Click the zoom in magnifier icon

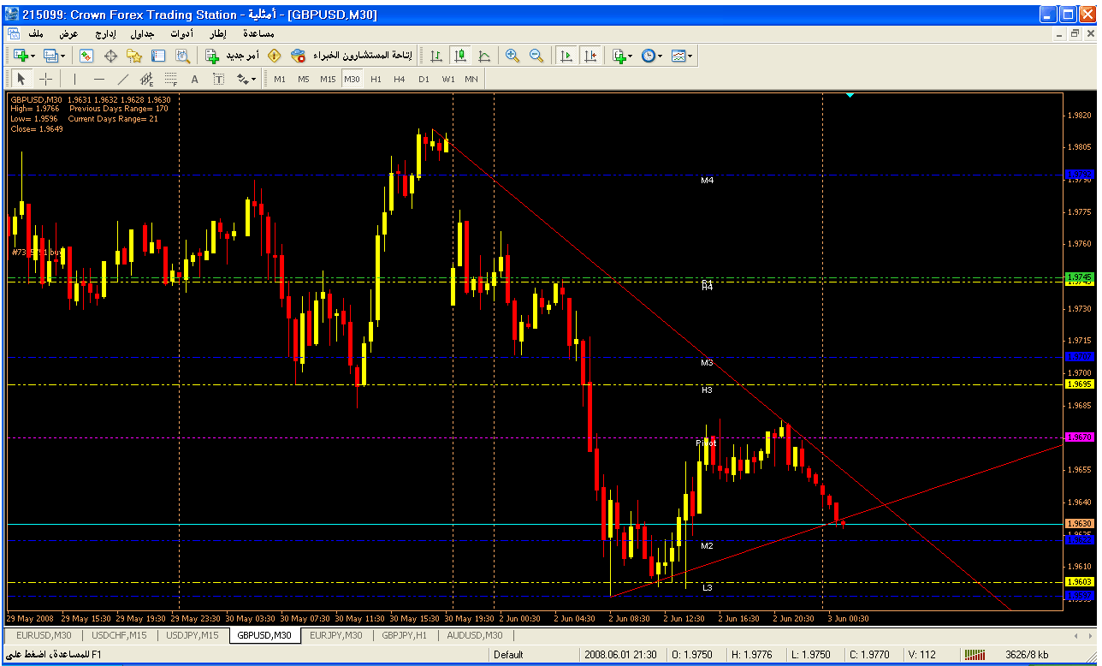pyautogui.click(x=512, y=56)
